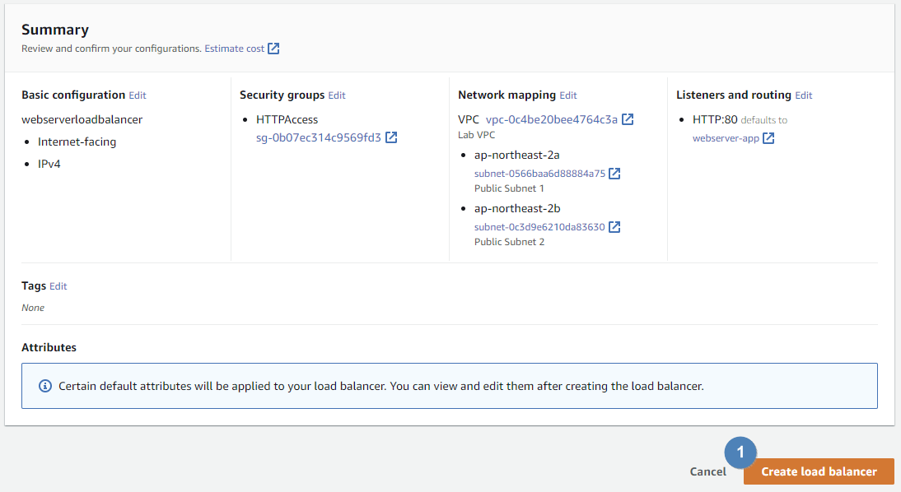
Task: Click the info icon in Attributes notice
Action: [x=45, y=386]
